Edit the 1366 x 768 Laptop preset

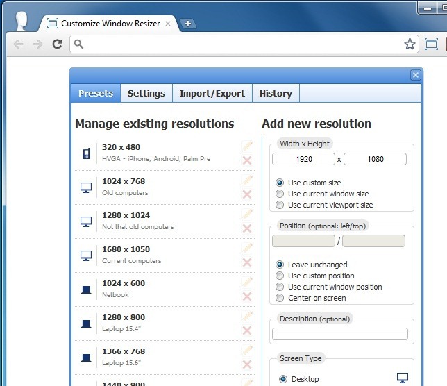click(x=247, y=350)
